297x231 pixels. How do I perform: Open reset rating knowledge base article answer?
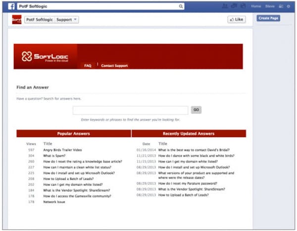pos(83,162)
